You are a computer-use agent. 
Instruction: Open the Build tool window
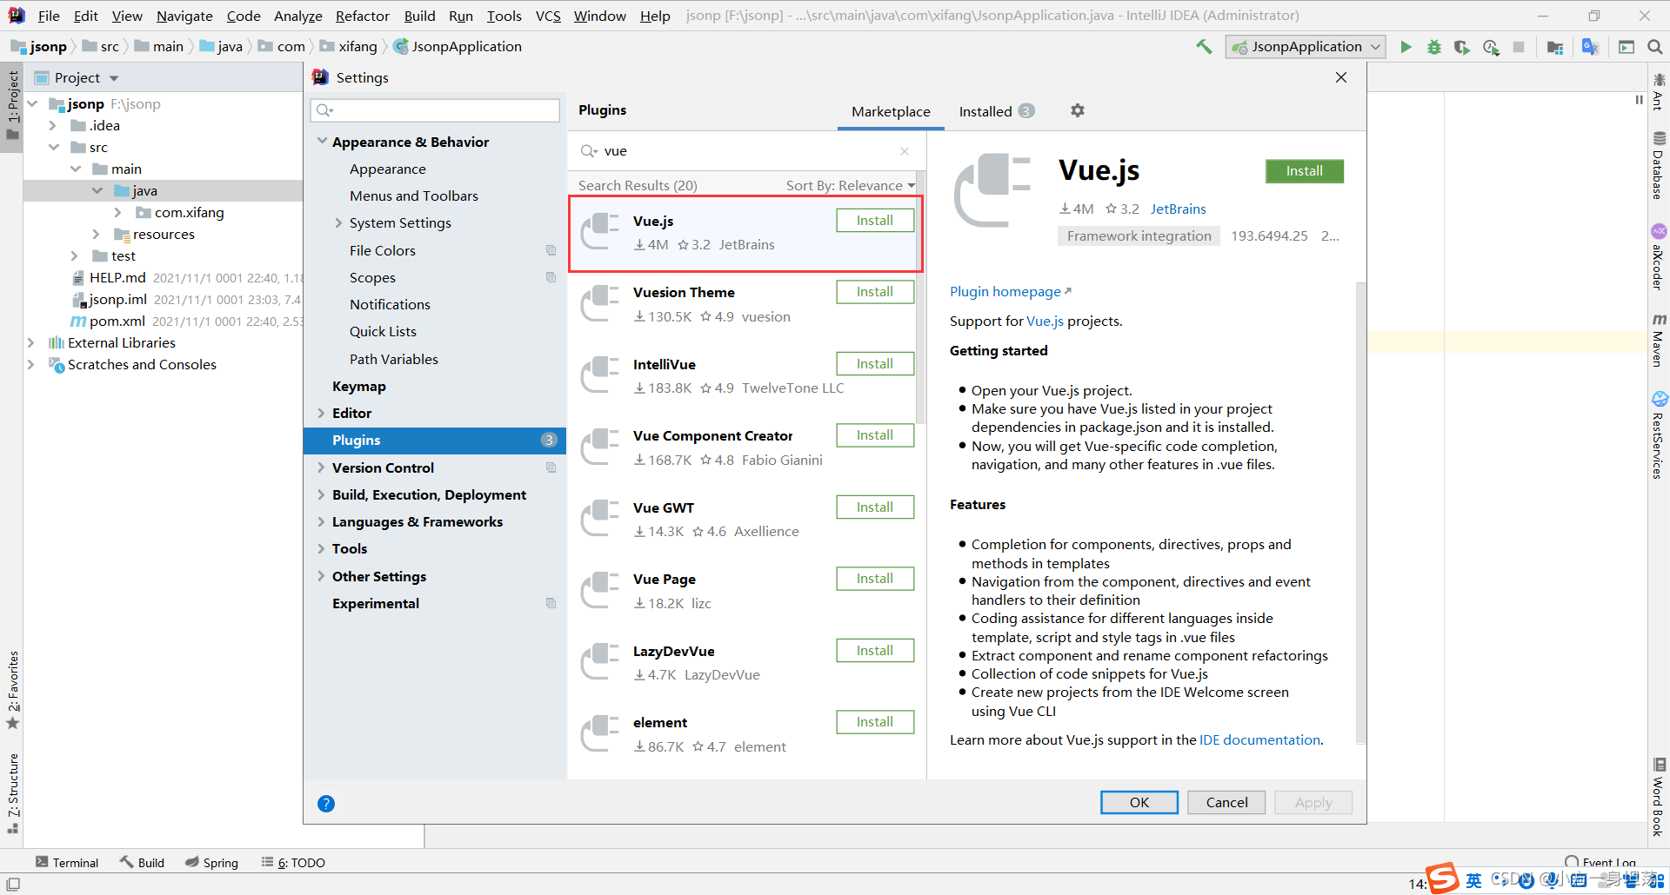[x=143, y=863]
